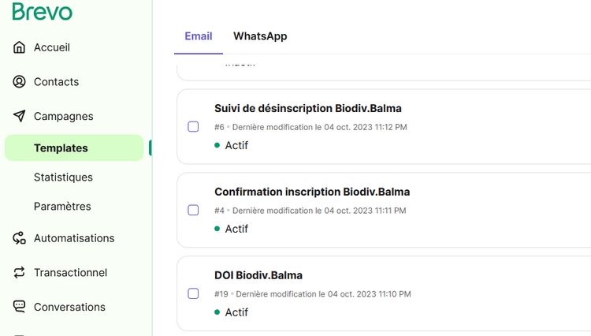This screenshot has height=336, width=591.
Task: Click the Automatisations icon
Action: point(20,238)
